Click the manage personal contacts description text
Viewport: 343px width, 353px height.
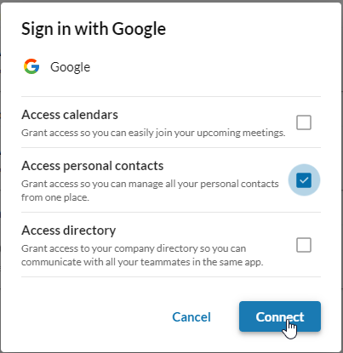[x=150, y=191]
